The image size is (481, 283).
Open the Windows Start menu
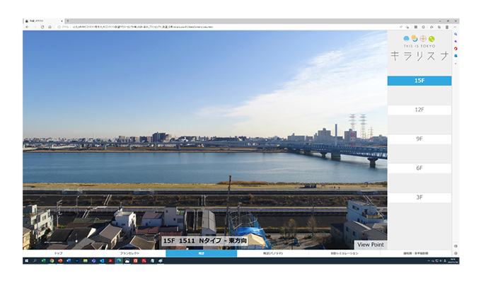click(26, 261)
